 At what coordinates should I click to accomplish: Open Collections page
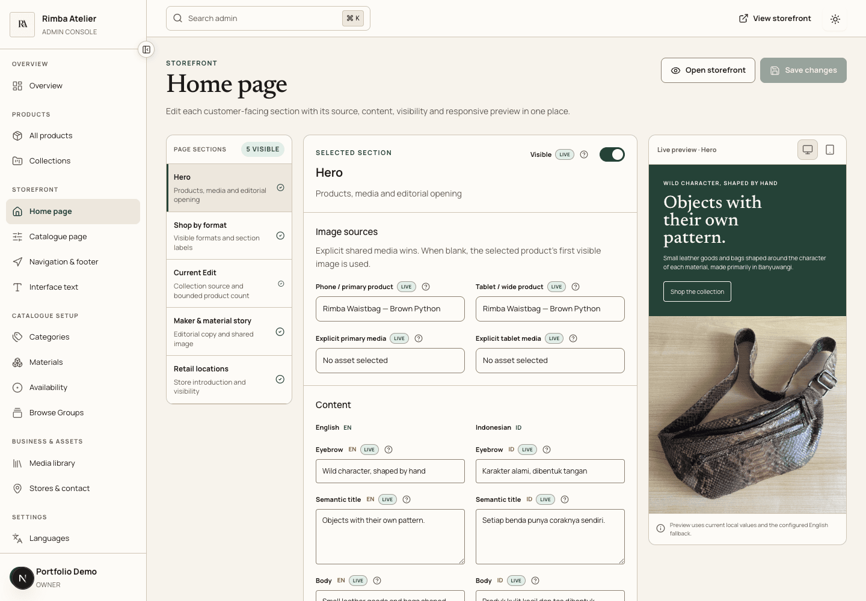tap(73, 161)
